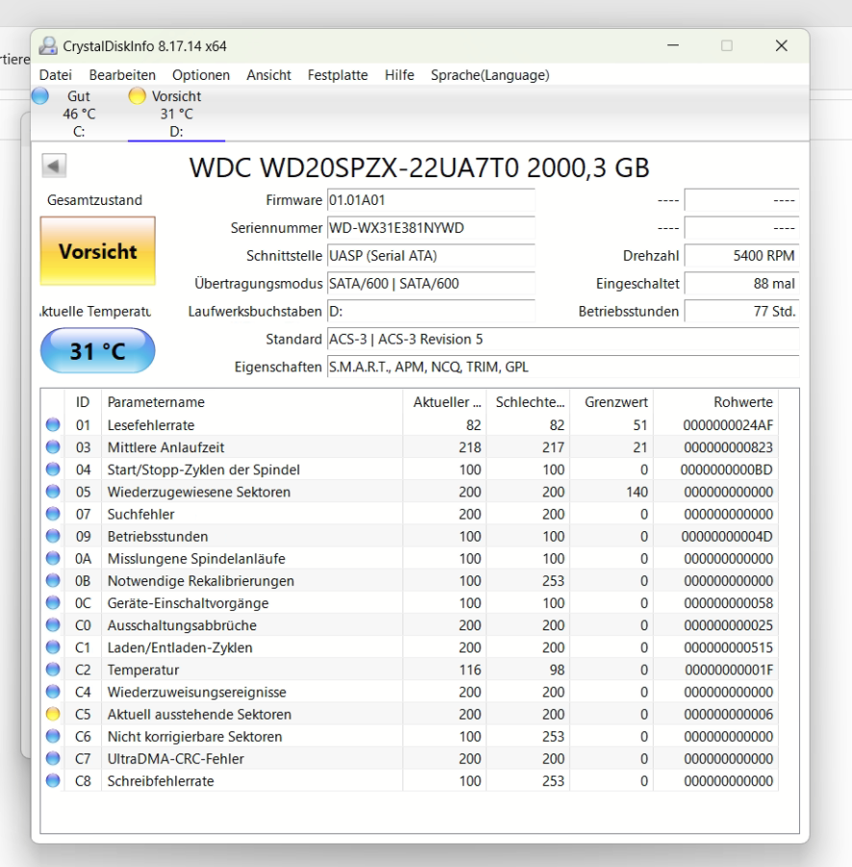The width and height of the screenshot is (852, 867).
Task: Click the disk title WDC WD20SPZX-22UA7T0
Action: click(x=420, y=167)
